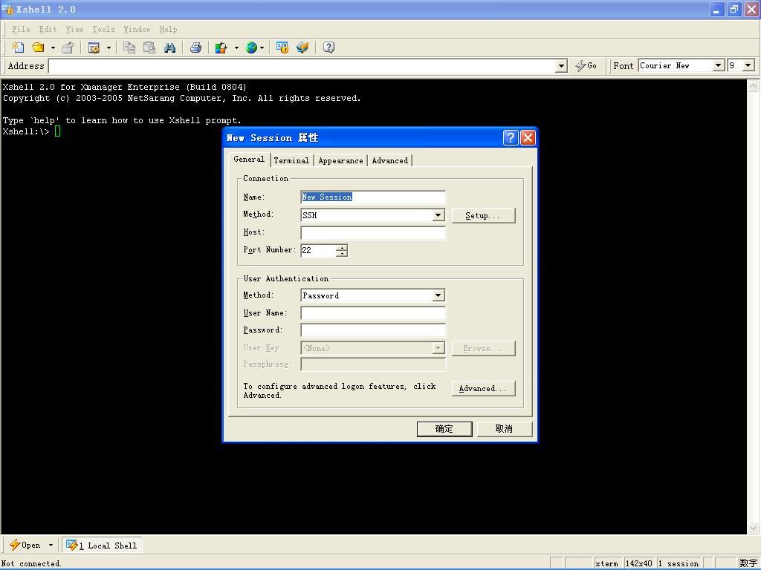Click the globe encoding toolbar icon
The width and height of the screenshot is (761, 570).
tap(251, 47)
